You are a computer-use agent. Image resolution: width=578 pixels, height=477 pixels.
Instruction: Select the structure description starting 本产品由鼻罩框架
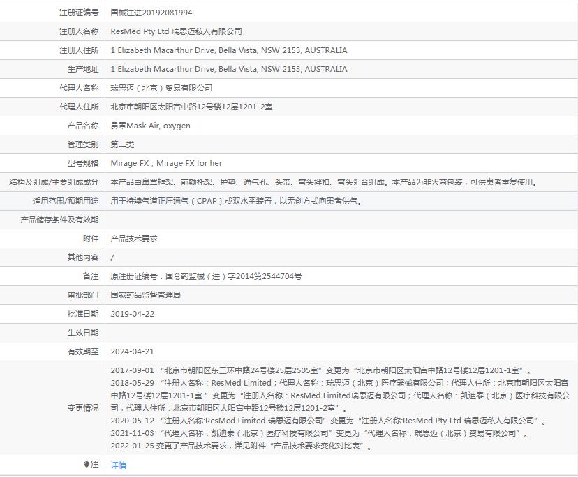pyautogui.click(x=325, y=182)
